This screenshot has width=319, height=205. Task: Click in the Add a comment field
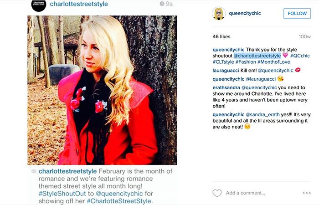[262, 193]
